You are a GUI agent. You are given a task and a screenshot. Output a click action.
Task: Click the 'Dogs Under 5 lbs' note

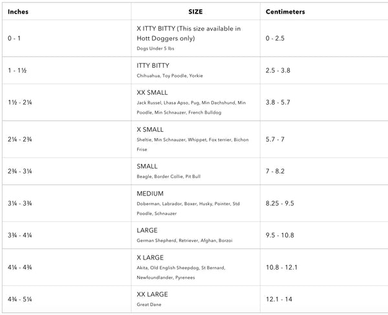[156, 48]
